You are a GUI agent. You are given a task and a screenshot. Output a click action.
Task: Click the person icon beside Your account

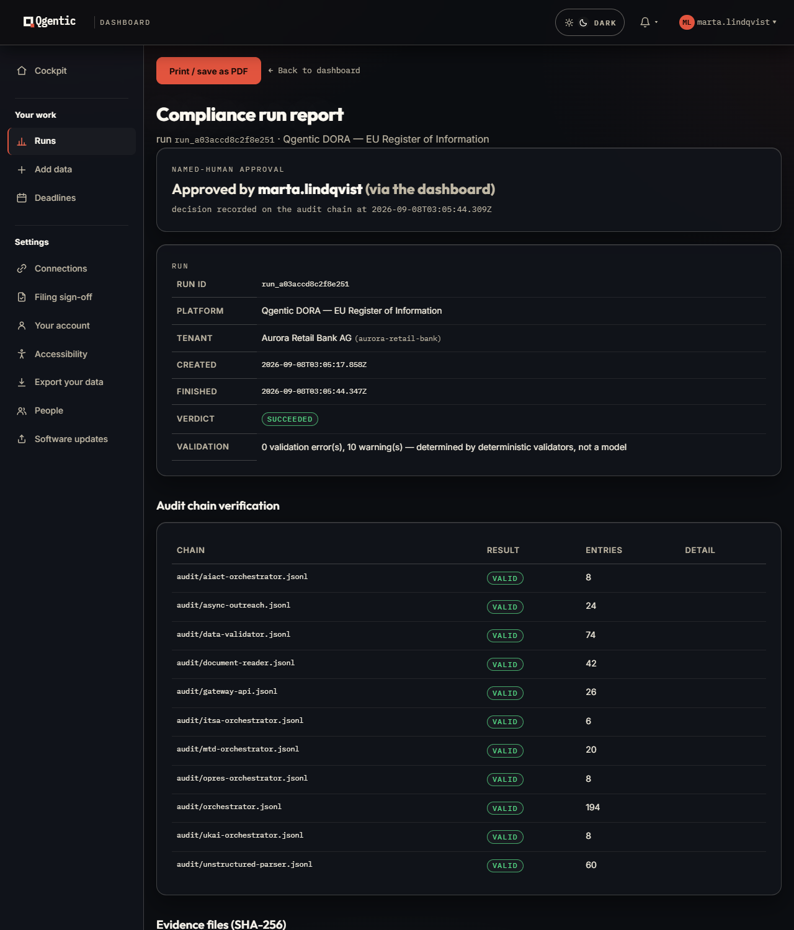tap(22, 326)
